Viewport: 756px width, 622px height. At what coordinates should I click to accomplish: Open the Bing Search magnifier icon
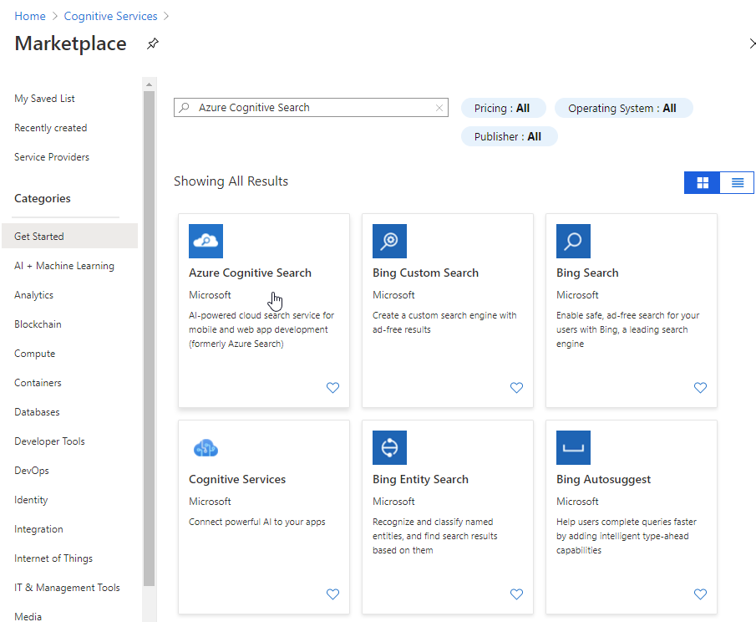click(573, 242)
